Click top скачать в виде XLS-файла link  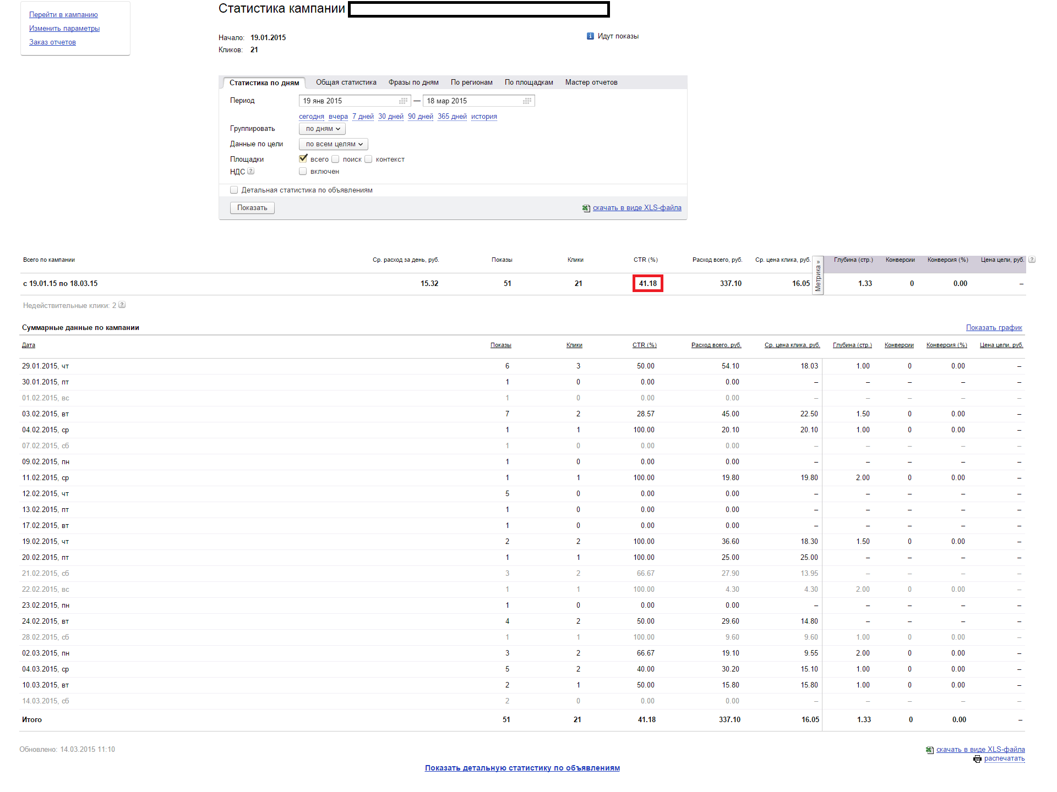pyautogui.click(x=637, y=208)
